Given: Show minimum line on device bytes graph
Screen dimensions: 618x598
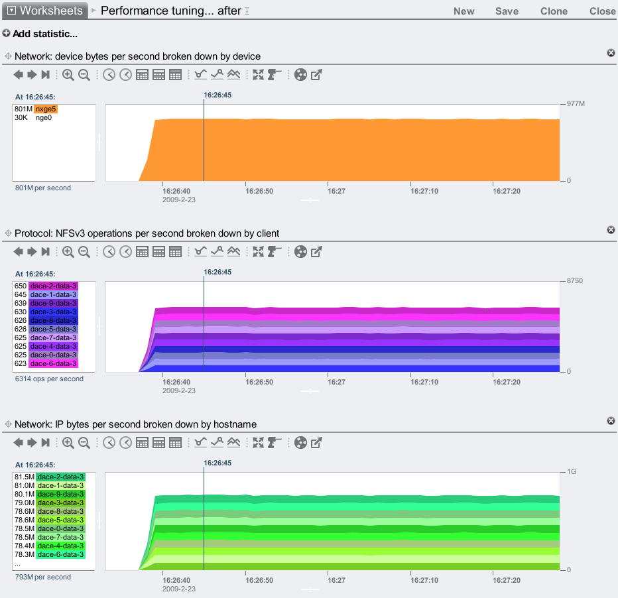Looking at the screenshot, I should [x=201, y=75].
